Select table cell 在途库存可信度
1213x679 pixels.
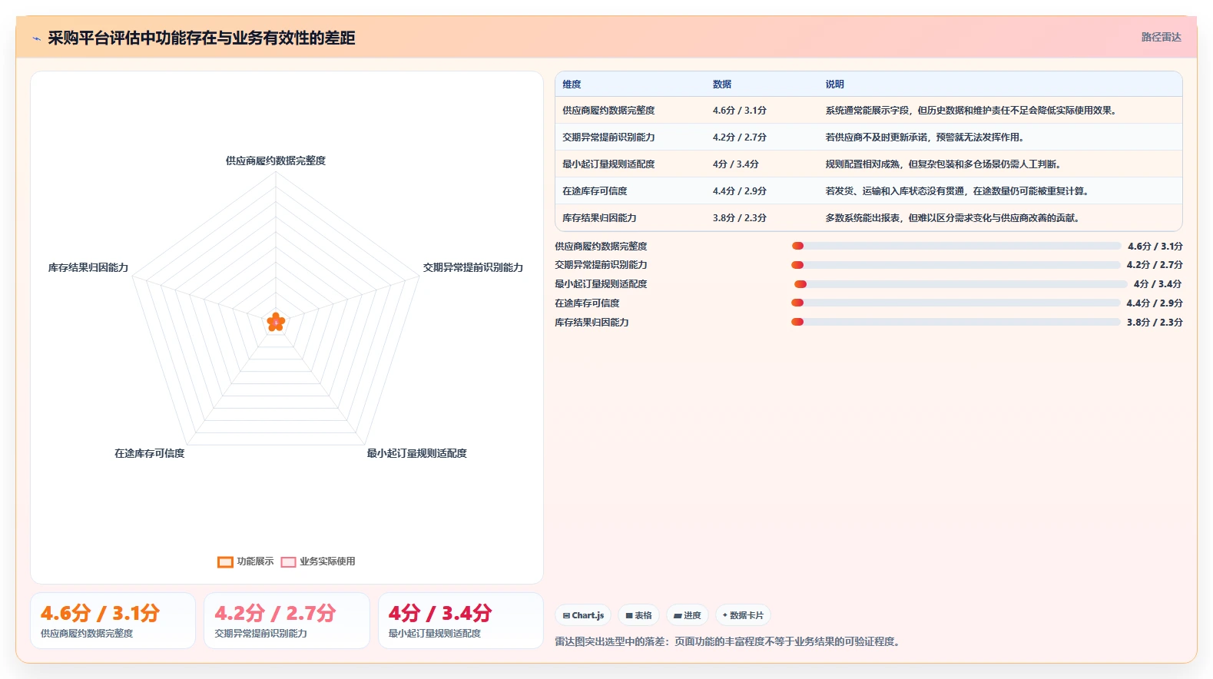click(595, 191)
